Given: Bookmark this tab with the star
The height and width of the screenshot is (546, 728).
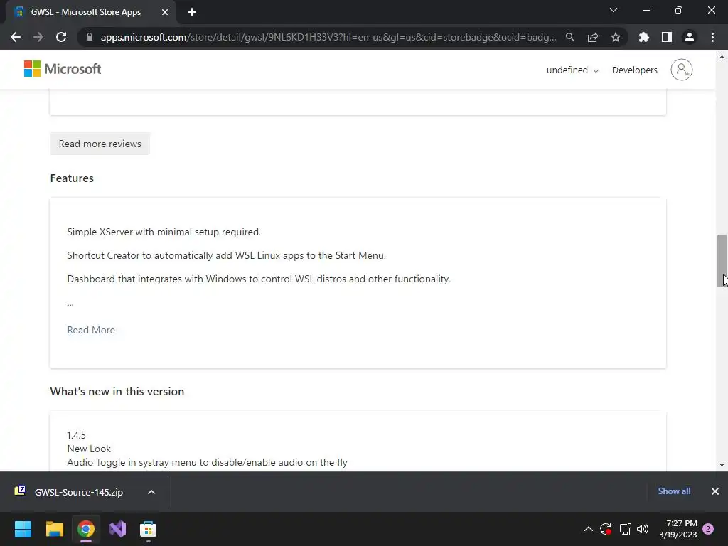Looking at the screenshot, I should 616,37.
